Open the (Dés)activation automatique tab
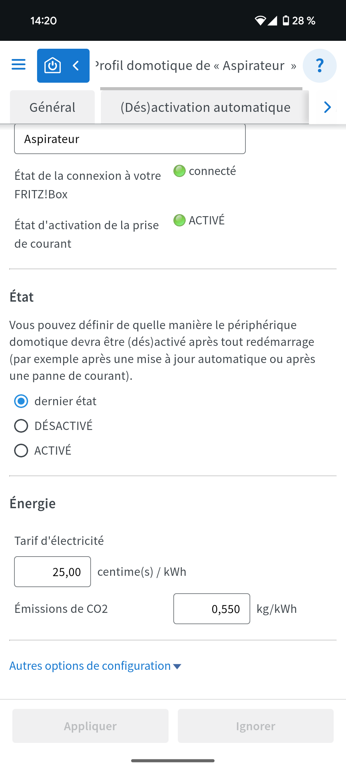 205,107
